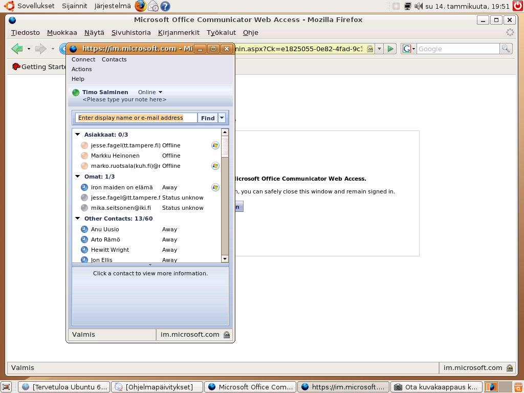Click the network monitor icon in system tray
The image size is (524, 393).
pos(407,6)
